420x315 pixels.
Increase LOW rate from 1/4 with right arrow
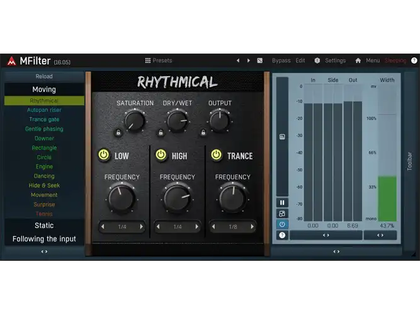click(x=142, y=227)
